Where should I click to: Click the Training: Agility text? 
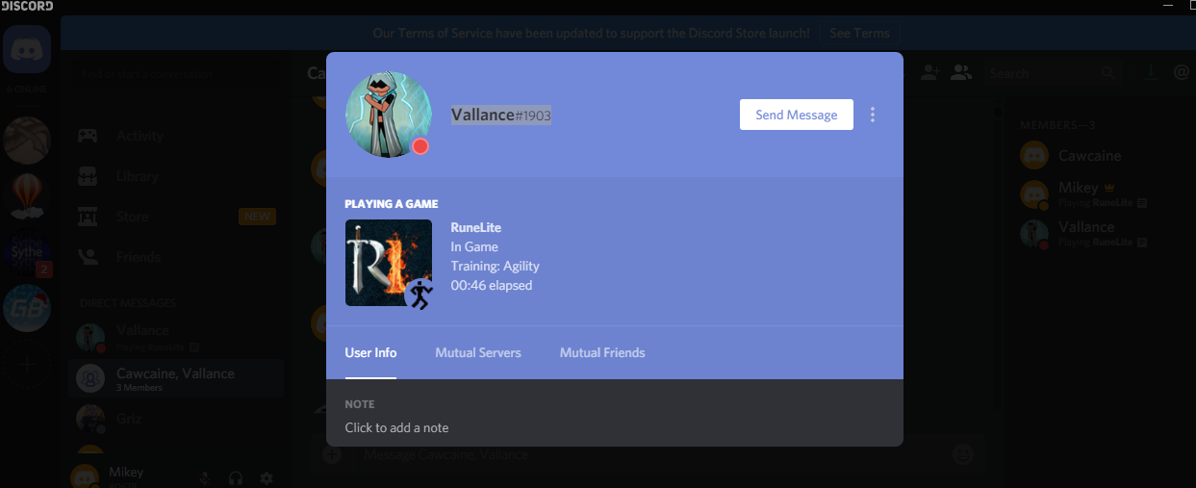pos(495,267)
